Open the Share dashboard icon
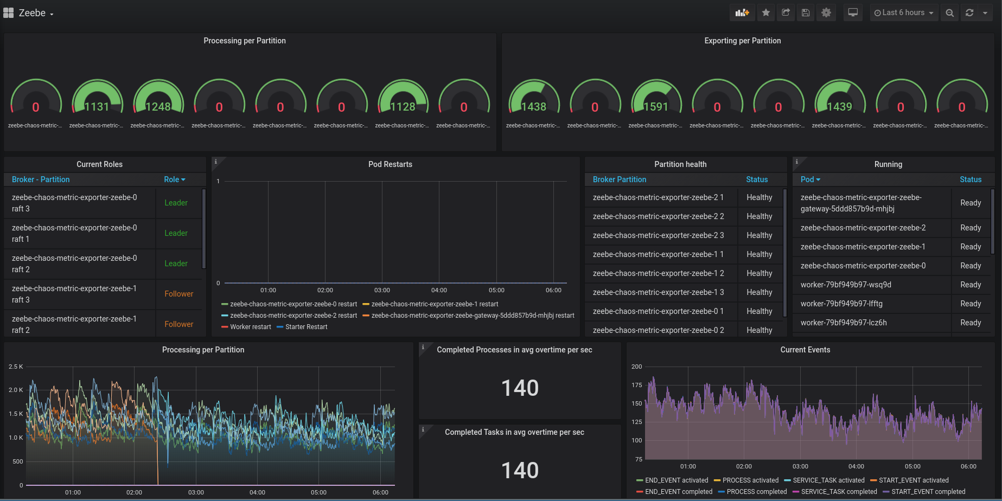Image resolution: width=1002 pixels, height=501 pixels. (x=786, y=12)
